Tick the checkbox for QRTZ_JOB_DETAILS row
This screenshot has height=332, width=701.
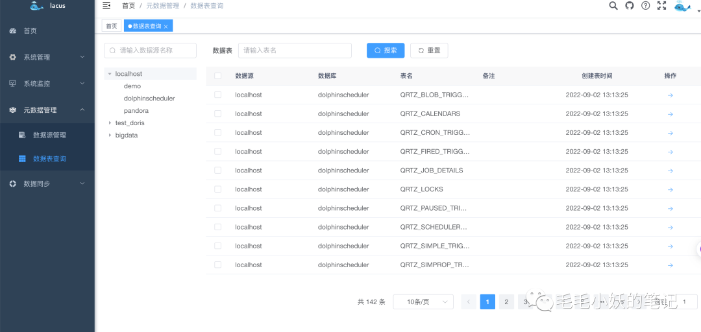[217, 171]
